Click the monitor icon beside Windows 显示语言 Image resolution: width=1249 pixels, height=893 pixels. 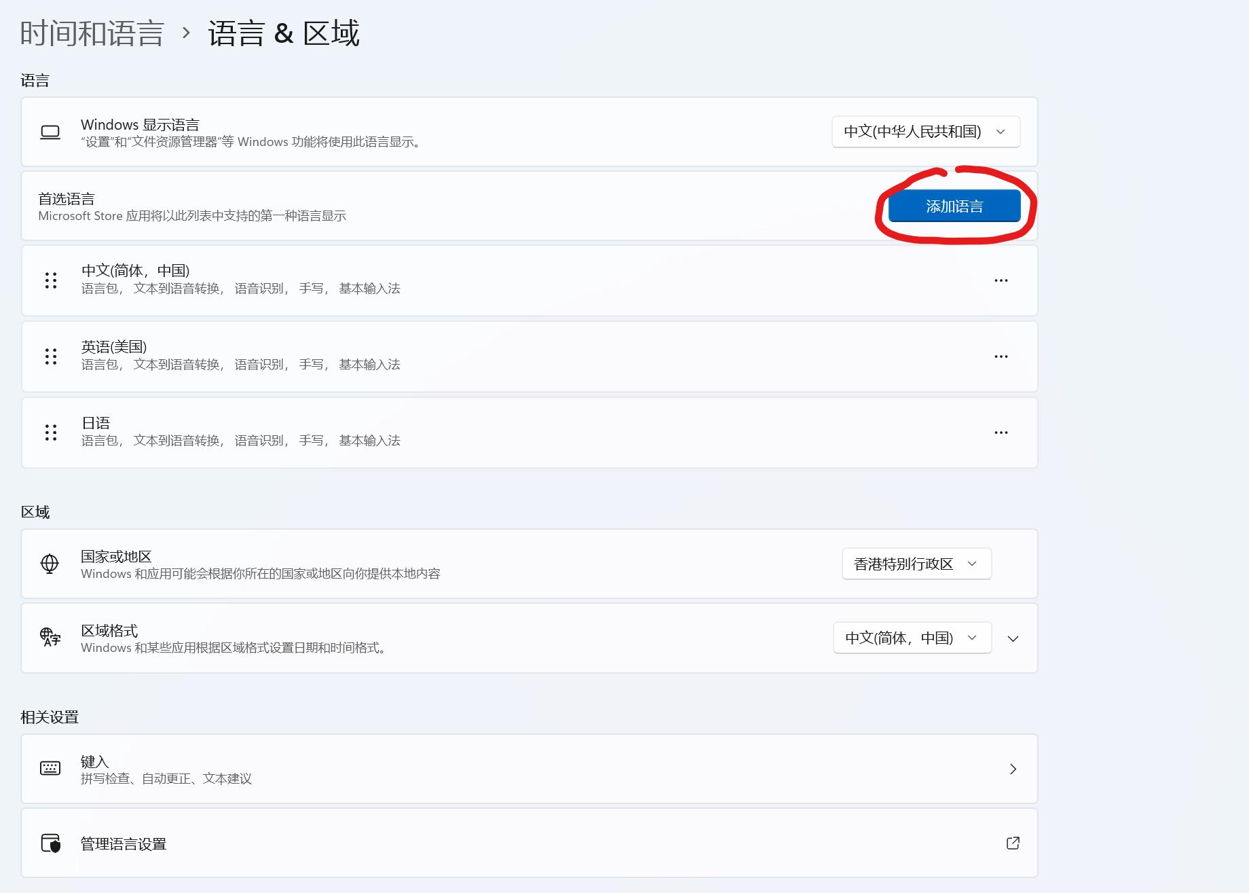(50, 132)
